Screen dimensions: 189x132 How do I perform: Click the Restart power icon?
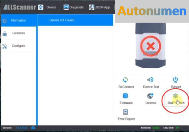click(175, 80)
